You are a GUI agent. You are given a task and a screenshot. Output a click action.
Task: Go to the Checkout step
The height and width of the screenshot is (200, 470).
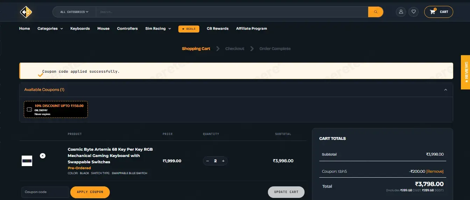click(x=235, y=49)
